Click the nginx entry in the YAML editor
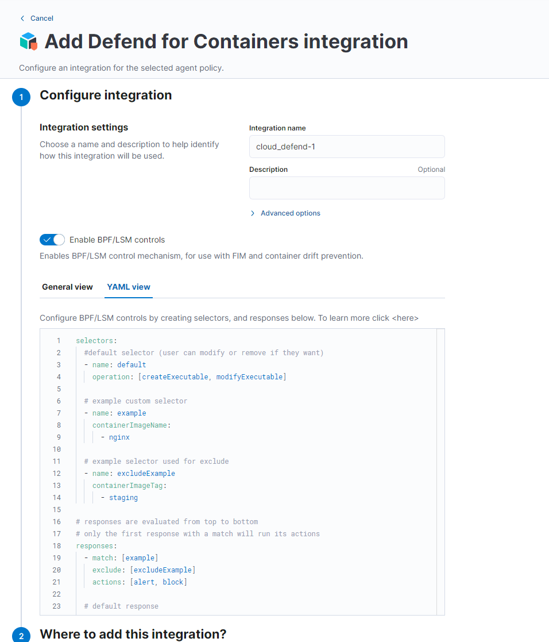The height and width of the screenshot is (642, 549). tap(119, 437)
